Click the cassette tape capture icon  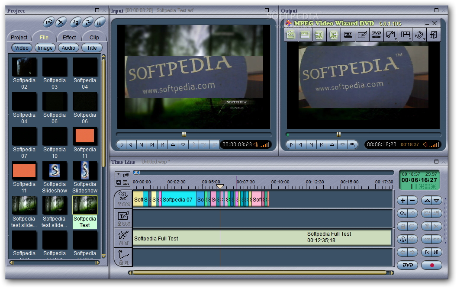[348, 35]
